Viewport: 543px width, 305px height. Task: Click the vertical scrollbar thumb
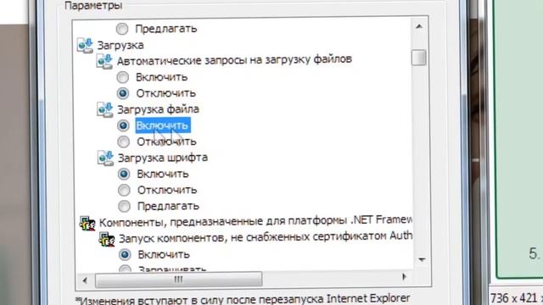(x=419, y=58)
